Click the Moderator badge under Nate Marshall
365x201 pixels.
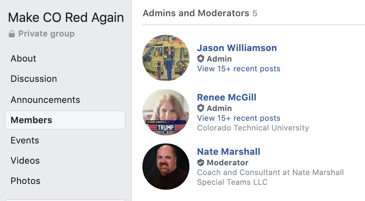201,163
